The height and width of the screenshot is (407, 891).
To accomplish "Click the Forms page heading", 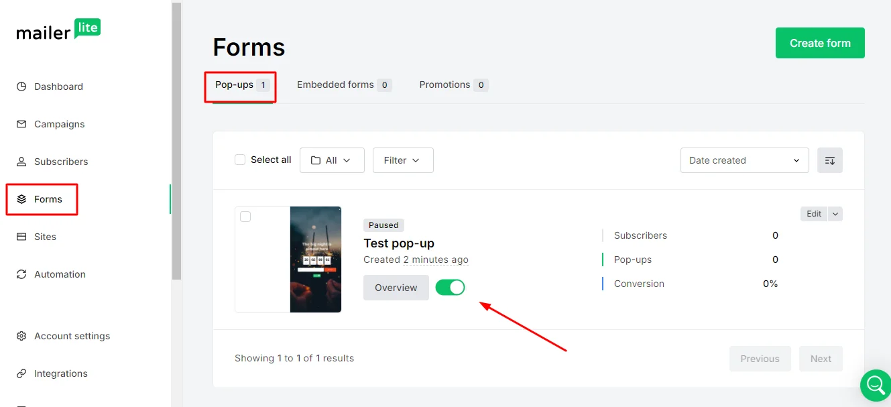I will click(x=249, y=48).
